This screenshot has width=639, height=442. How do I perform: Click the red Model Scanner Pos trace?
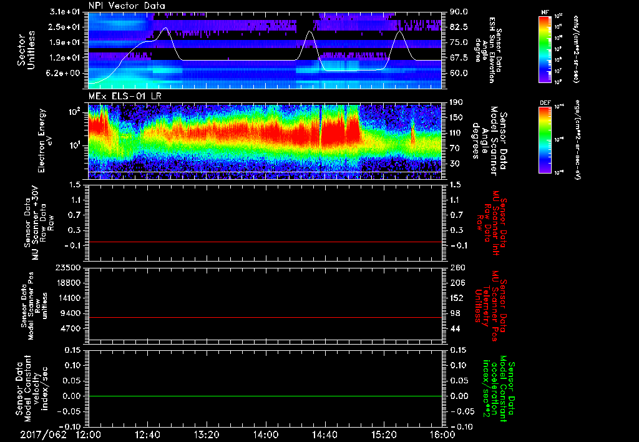click(x=265, y=317)
